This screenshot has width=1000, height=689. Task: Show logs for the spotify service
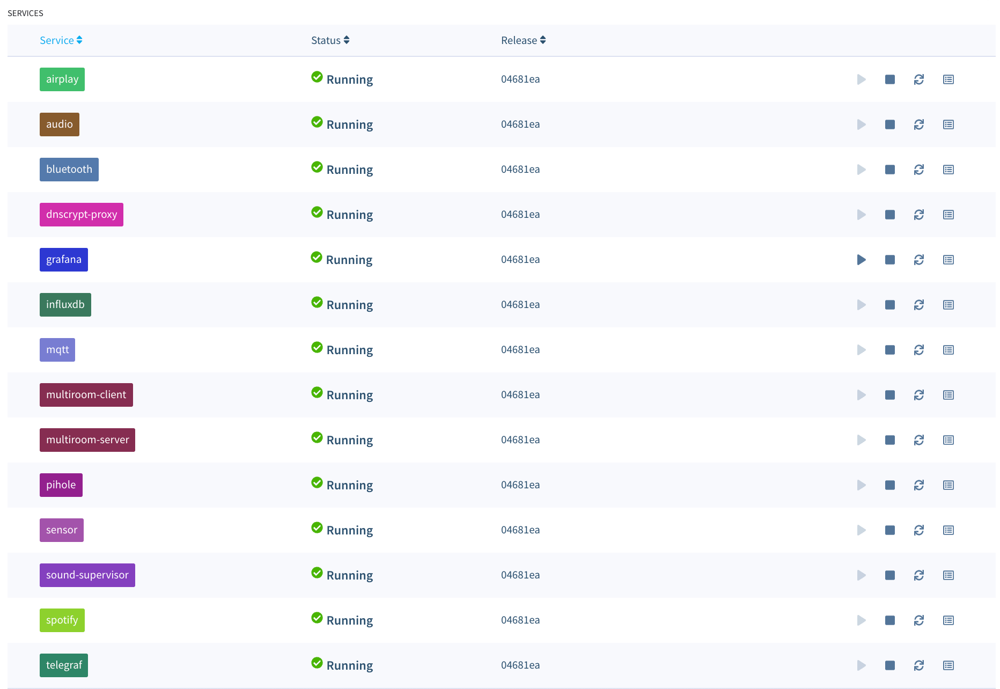click(x=948, y=620)
